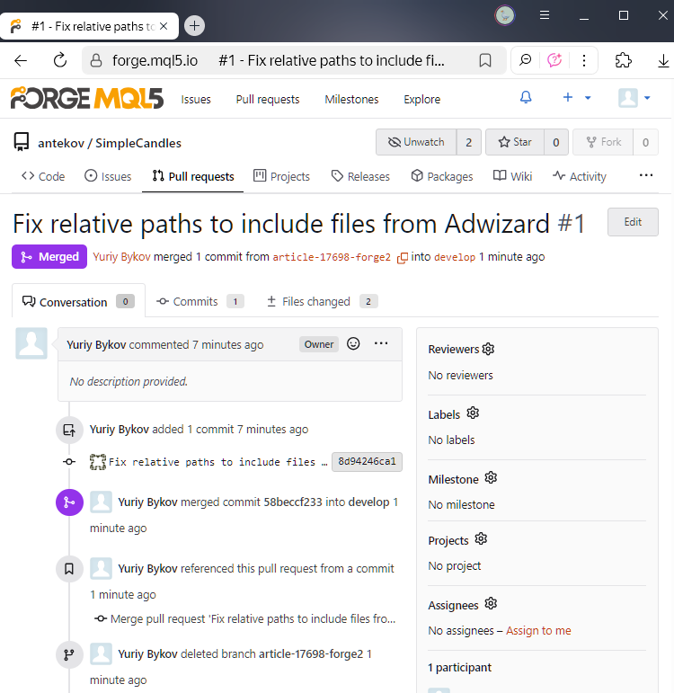Click Assign to me link
Image resolution: width=674 pixels, height=693 pixels.
(538, 631)
